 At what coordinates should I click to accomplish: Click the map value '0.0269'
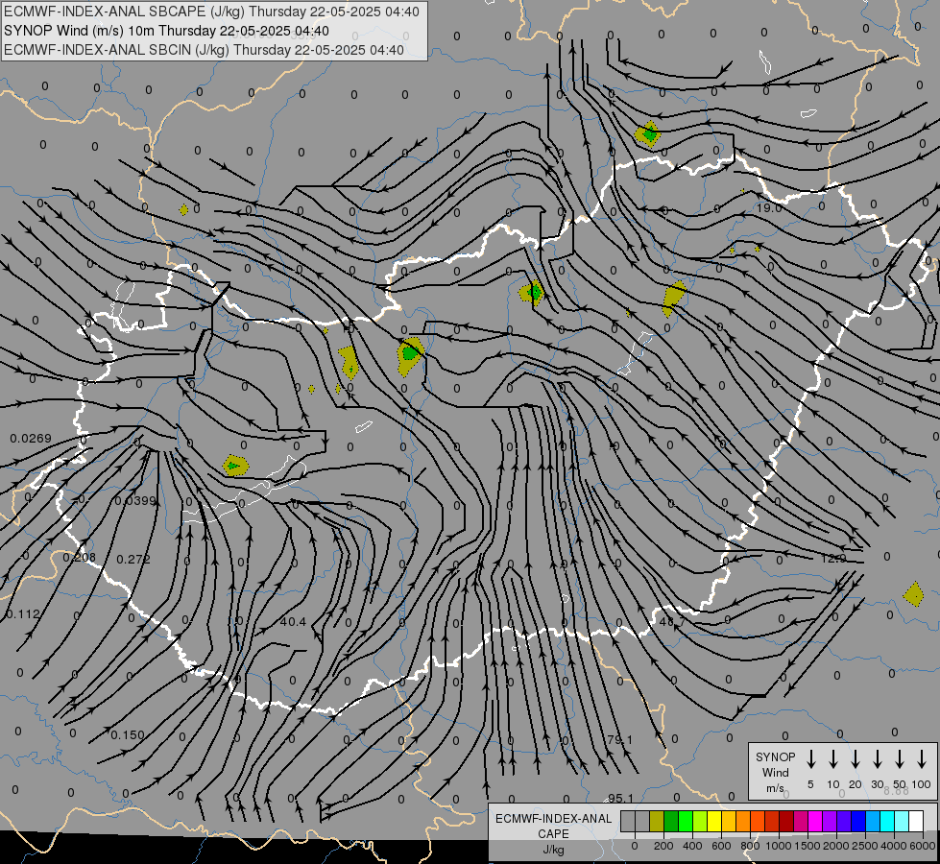tap(31, 439)
